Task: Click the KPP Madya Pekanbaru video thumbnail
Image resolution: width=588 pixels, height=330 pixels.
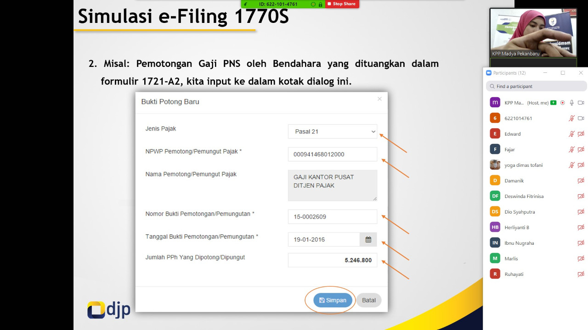Action: [533, 33]
